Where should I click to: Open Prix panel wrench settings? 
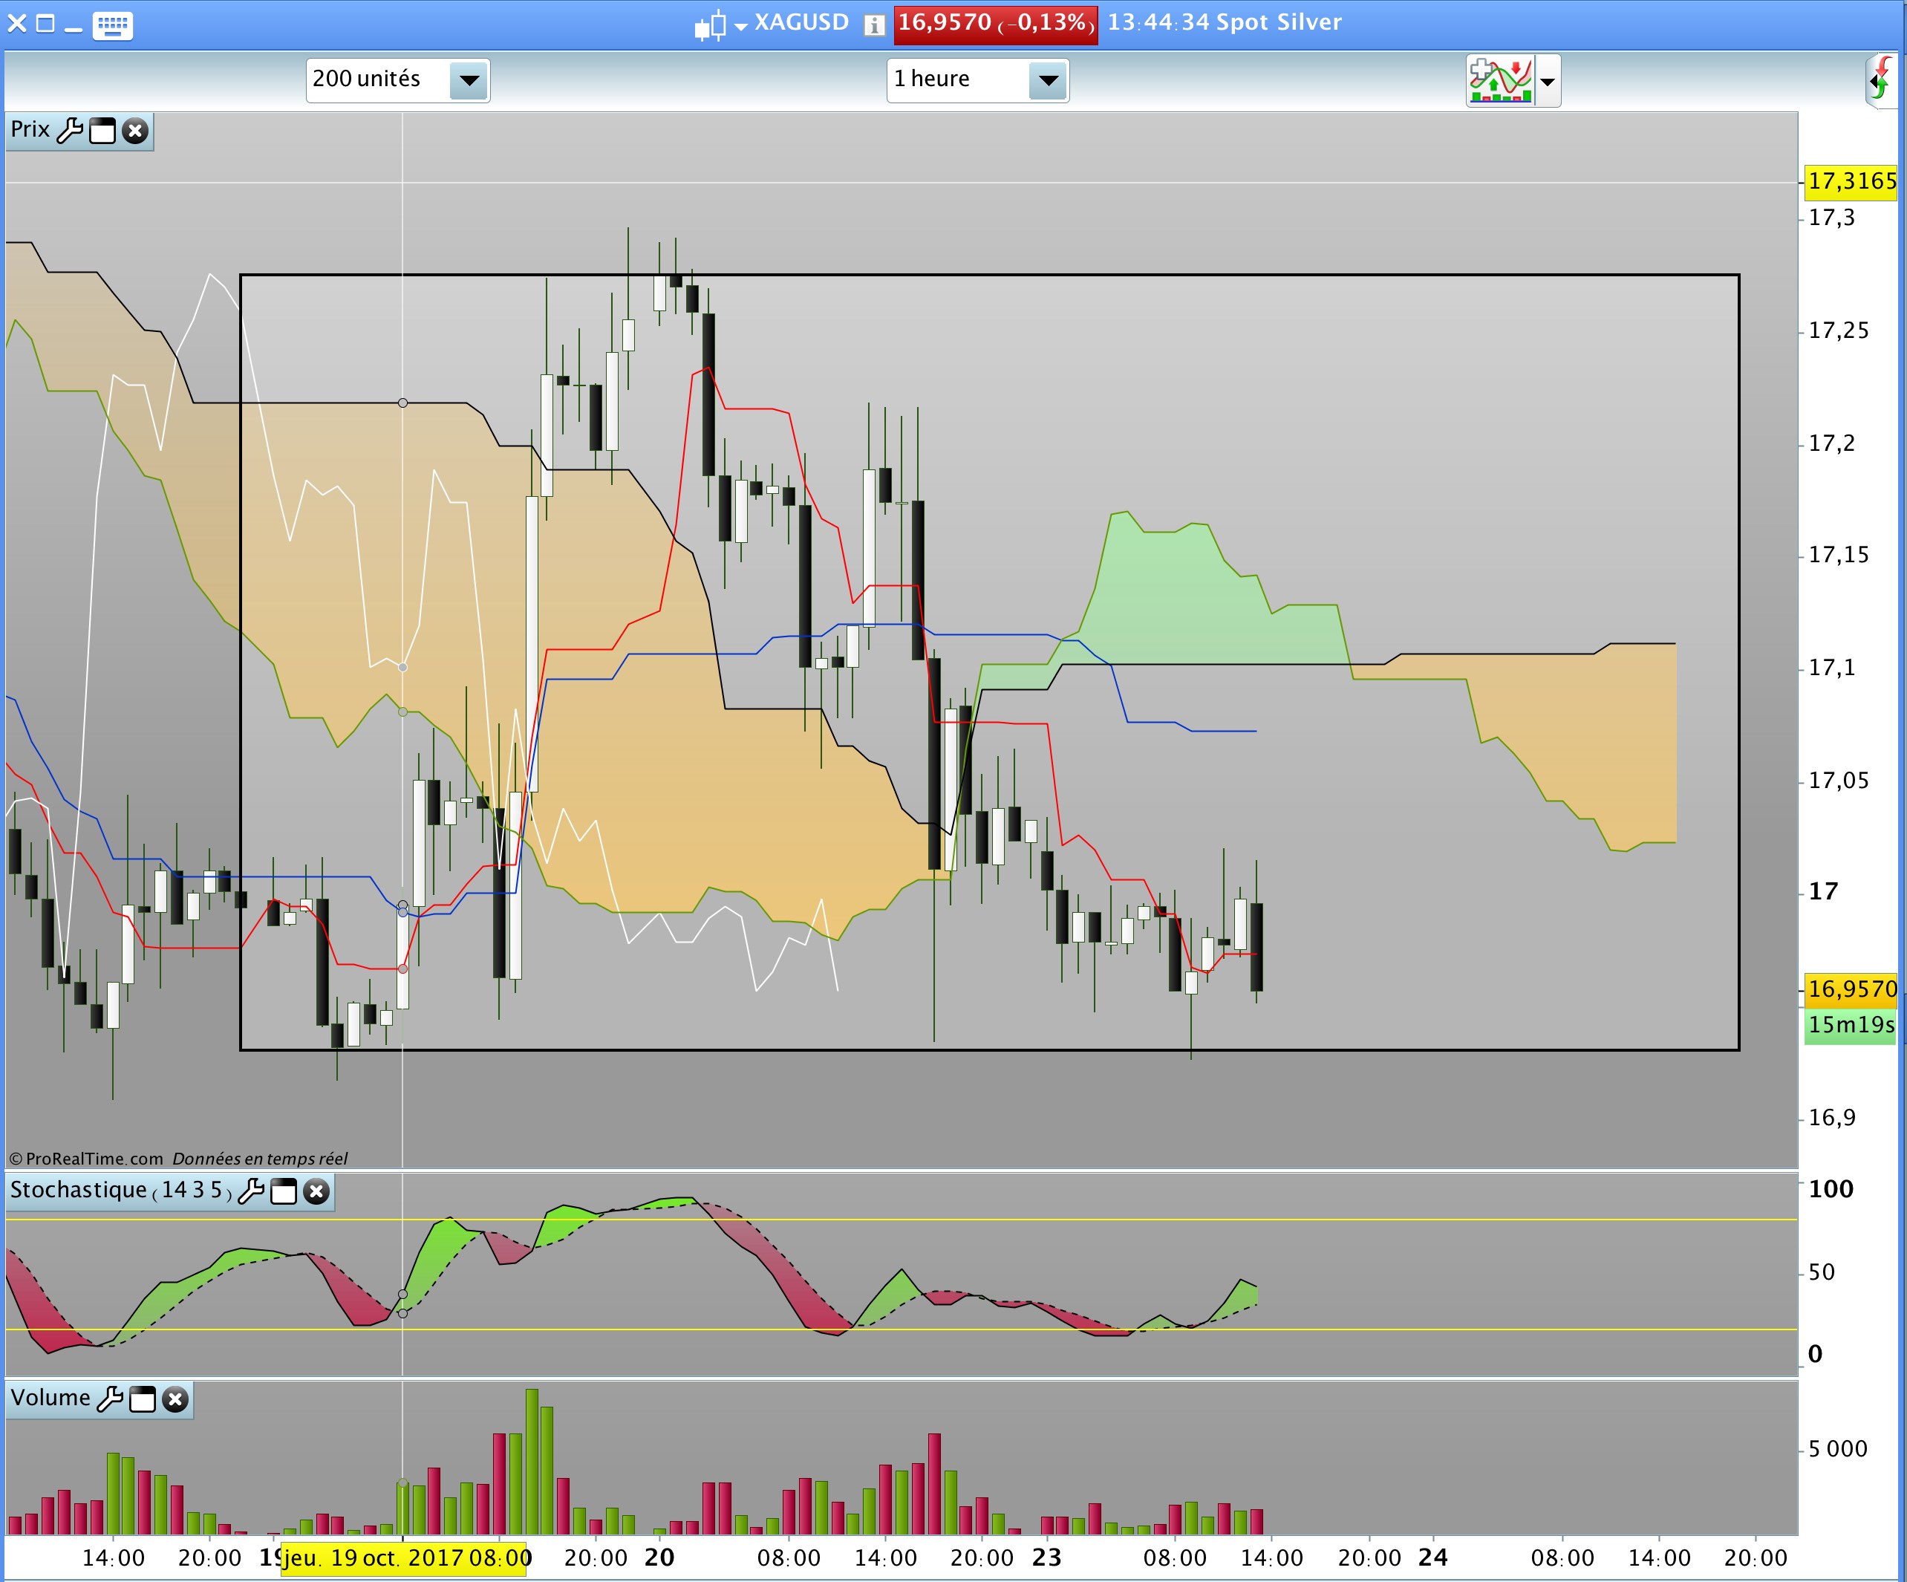point(70,131)
